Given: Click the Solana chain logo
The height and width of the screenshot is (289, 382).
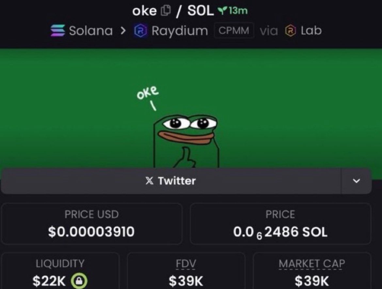Looking at the screenshot, I should coord(58,30).
